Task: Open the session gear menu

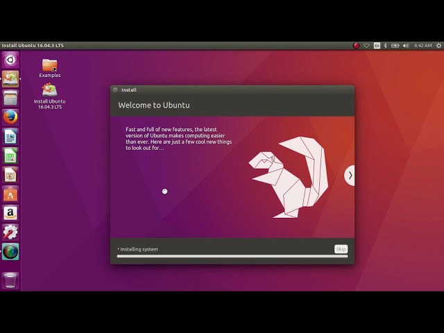Action: coord(438,46)
